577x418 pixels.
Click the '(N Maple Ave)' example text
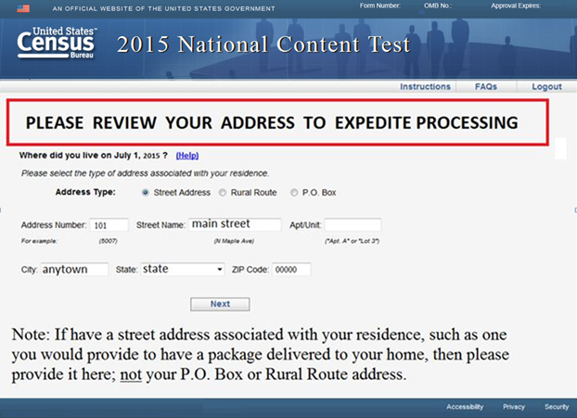234,241
